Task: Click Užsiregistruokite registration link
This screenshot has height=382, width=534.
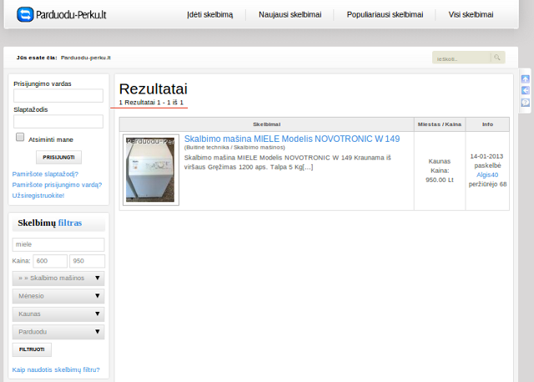Action: point(38,195)
